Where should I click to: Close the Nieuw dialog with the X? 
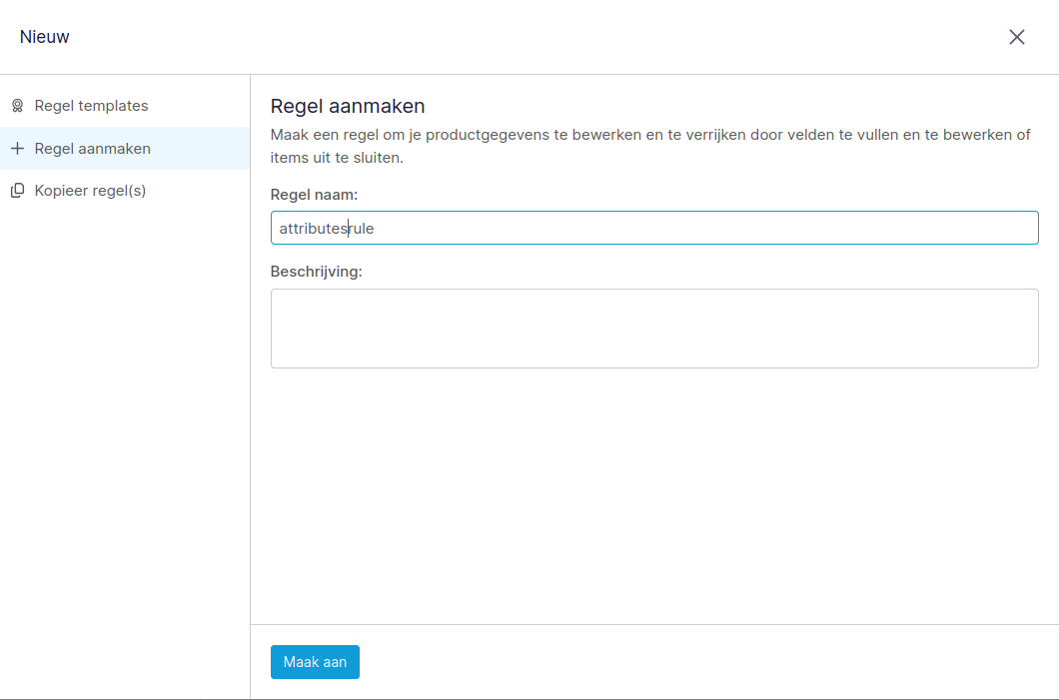[x=1016, y=37]
